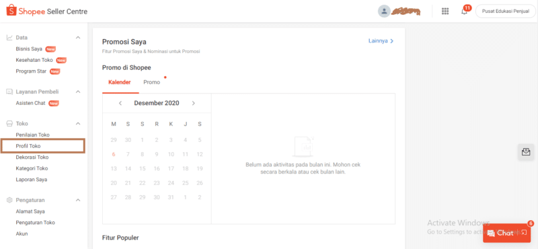Select date 17 in calendar
Screen dimensions: 538x249
[x=171, y=169]
